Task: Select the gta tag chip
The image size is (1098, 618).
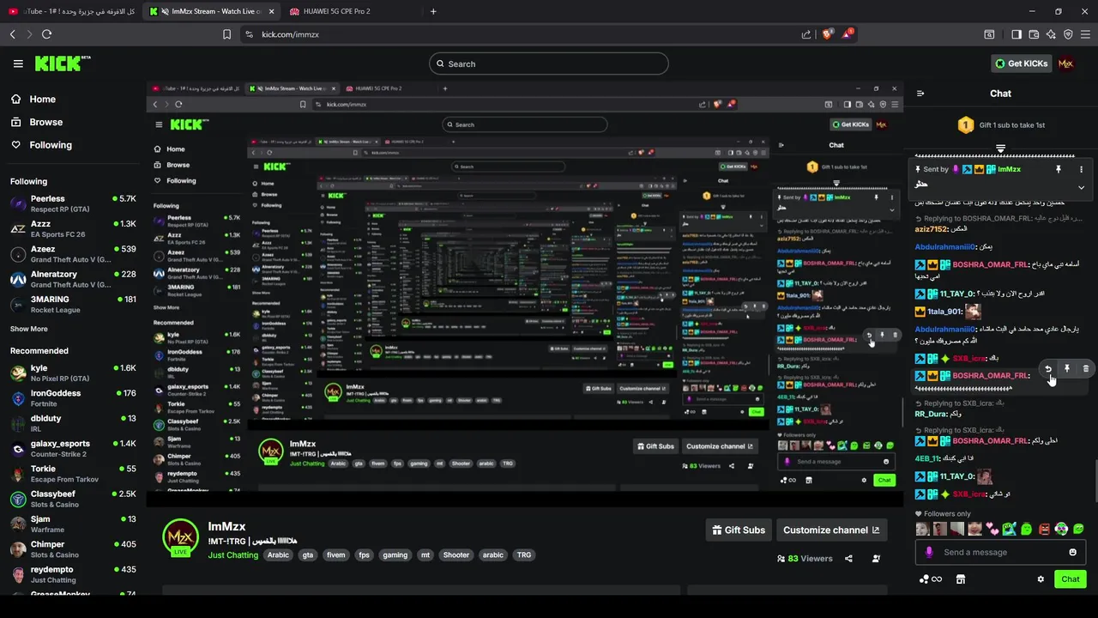Action: [x=308, y=555]
